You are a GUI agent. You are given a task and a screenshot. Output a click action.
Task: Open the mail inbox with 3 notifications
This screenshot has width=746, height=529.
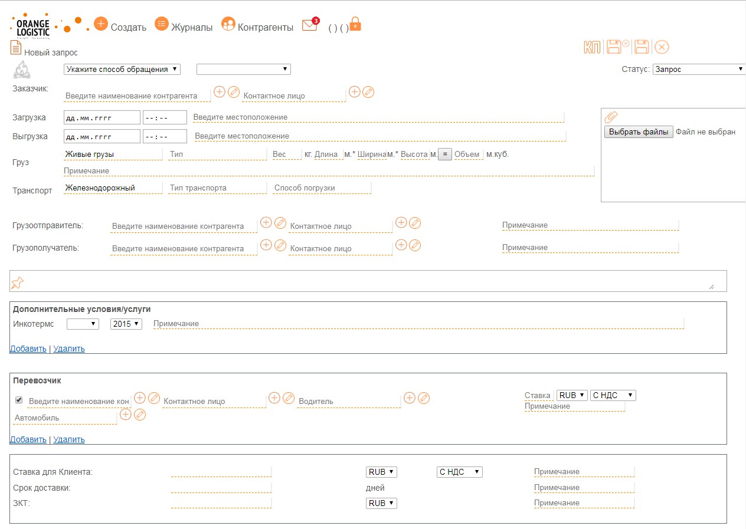[x=310, y=25]
